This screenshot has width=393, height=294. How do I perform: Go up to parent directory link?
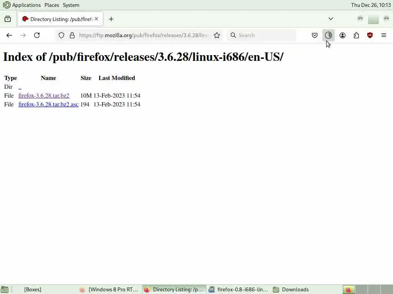click(20, 87)
